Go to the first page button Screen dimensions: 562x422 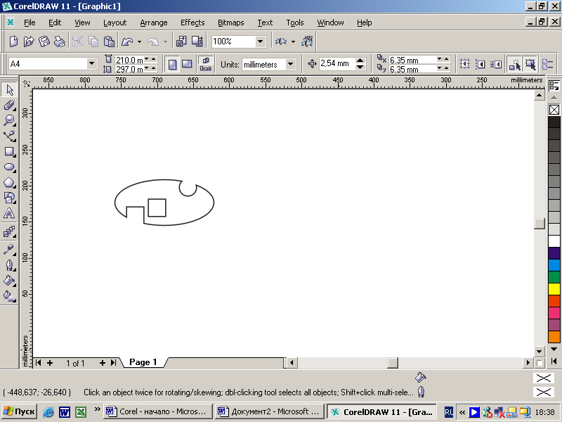[39, 363]
